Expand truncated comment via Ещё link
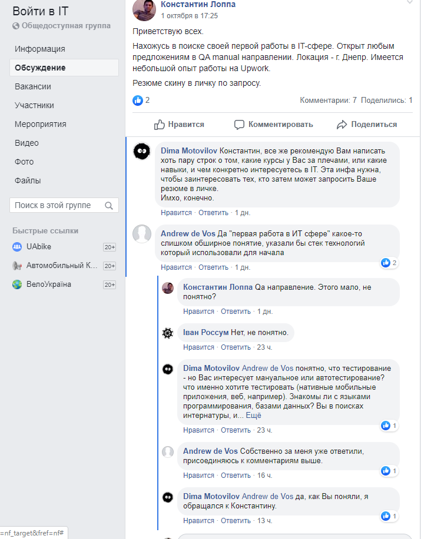Viewport: 421px width, 539px height. pos(253,416)
